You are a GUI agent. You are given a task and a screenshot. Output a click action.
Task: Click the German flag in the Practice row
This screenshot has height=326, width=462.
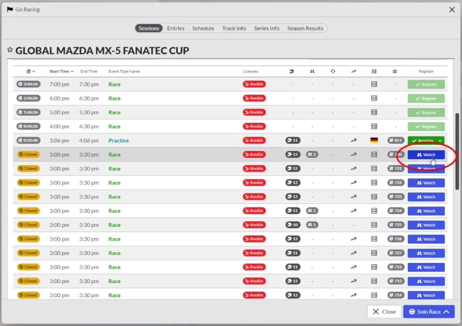[x=374, y=141]
